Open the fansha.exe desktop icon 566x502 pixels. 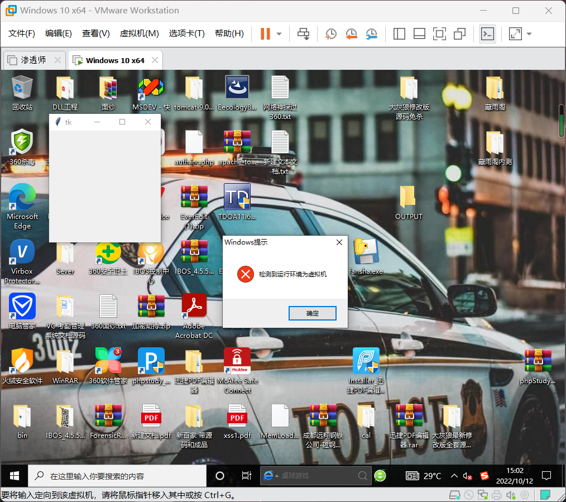366,257
